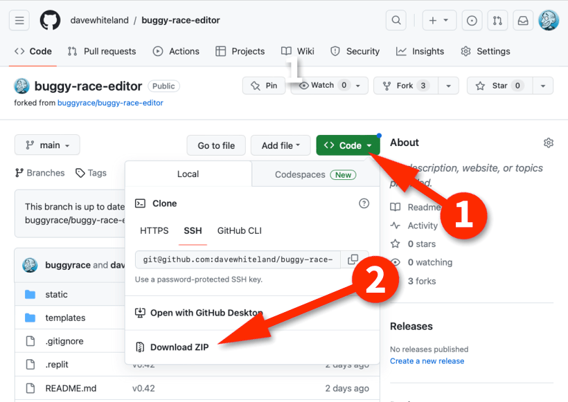Screen dimensions: 568x402
Task: Select the Code tab
Action: pos(33,51)
